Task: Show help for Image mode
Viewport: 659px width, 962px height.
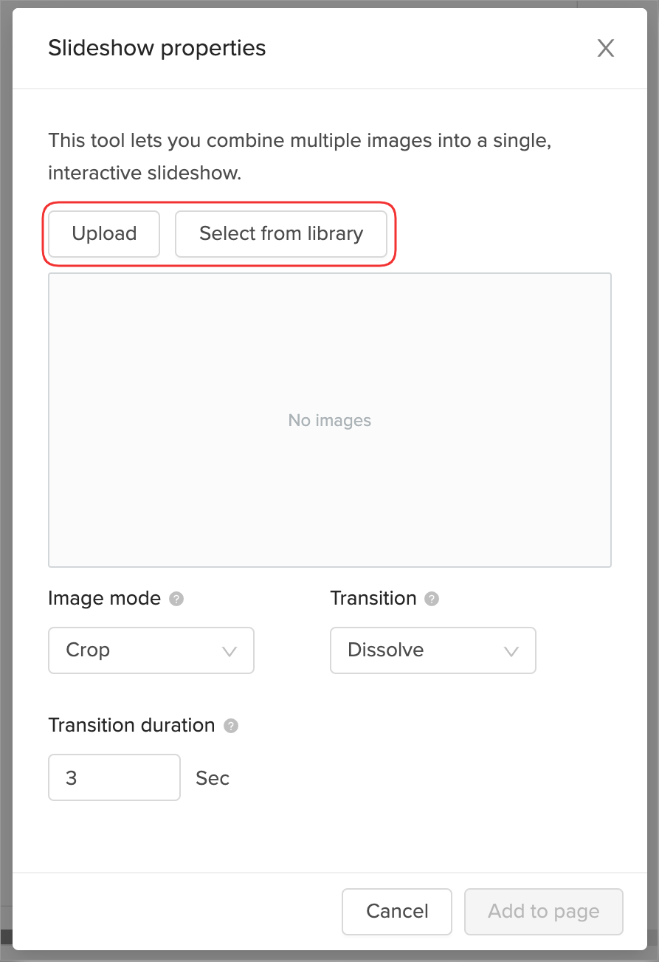Action: 176,599
